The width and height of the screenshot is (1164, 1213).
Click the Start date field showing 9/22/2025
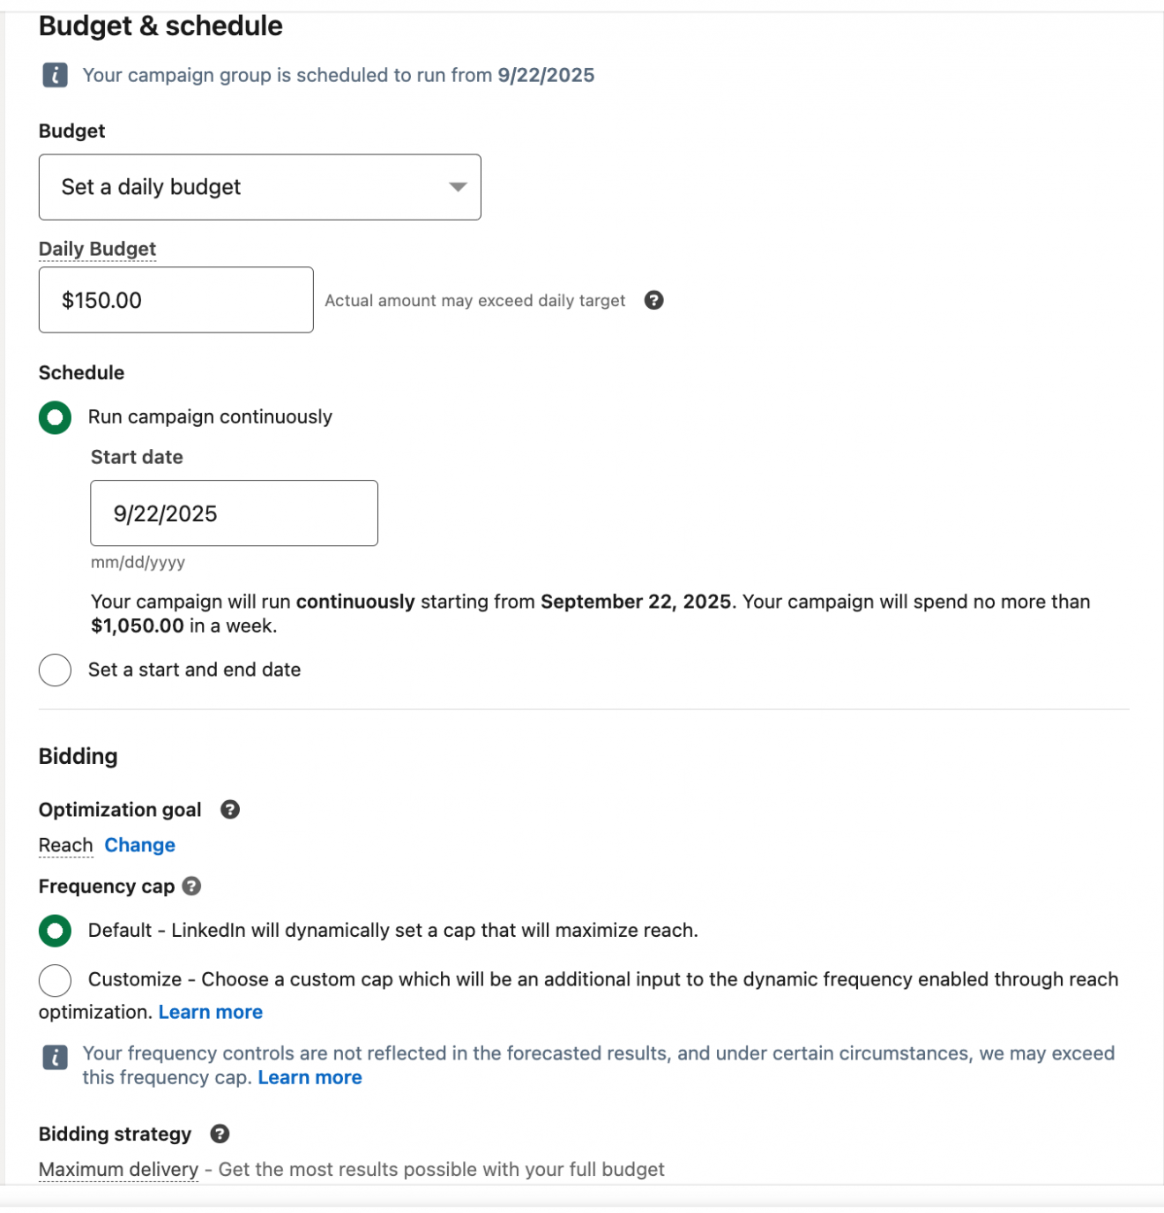[233, 513]
